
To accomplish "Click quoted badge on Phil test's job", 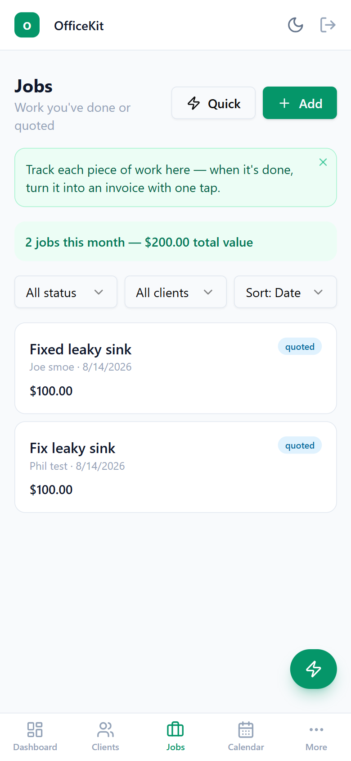I will click(300, 445).
